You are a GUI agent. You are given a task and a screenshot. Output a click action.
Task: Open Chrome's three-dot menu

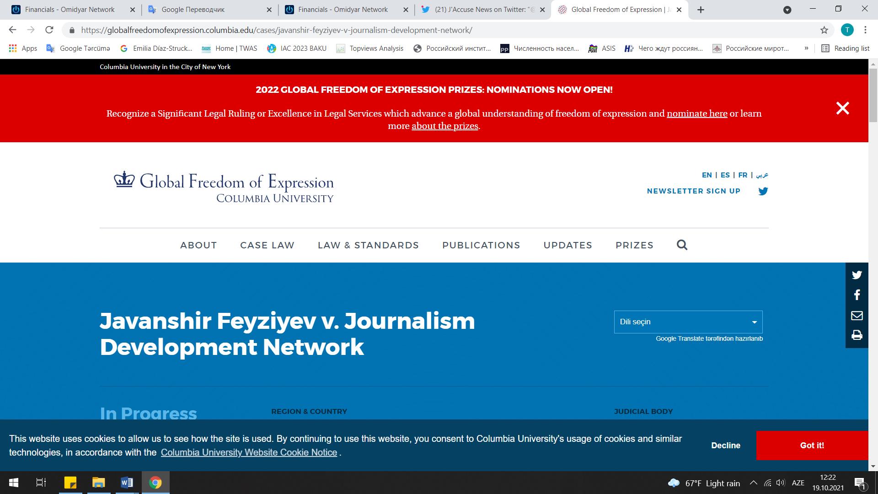pos(865,30)
